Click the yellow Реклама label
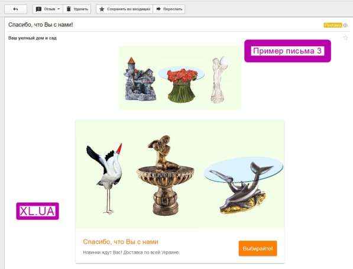 point(333,25)
